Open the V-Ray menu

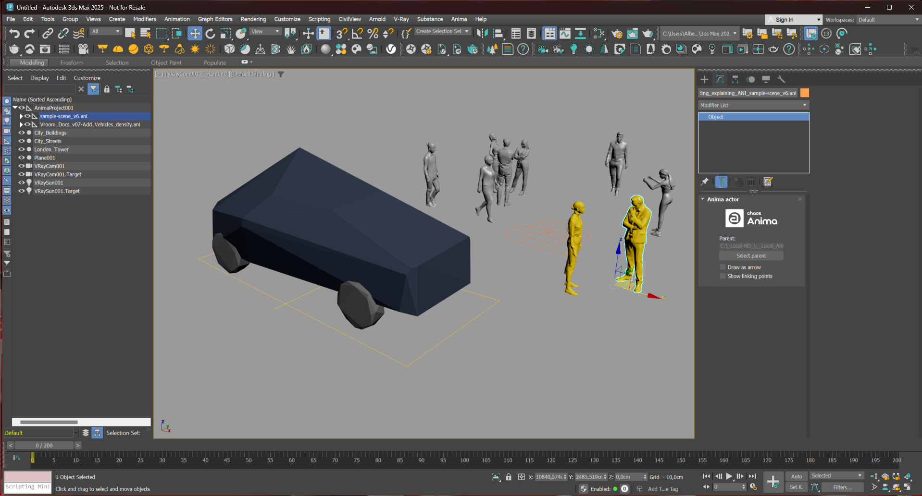pos(401,19)
